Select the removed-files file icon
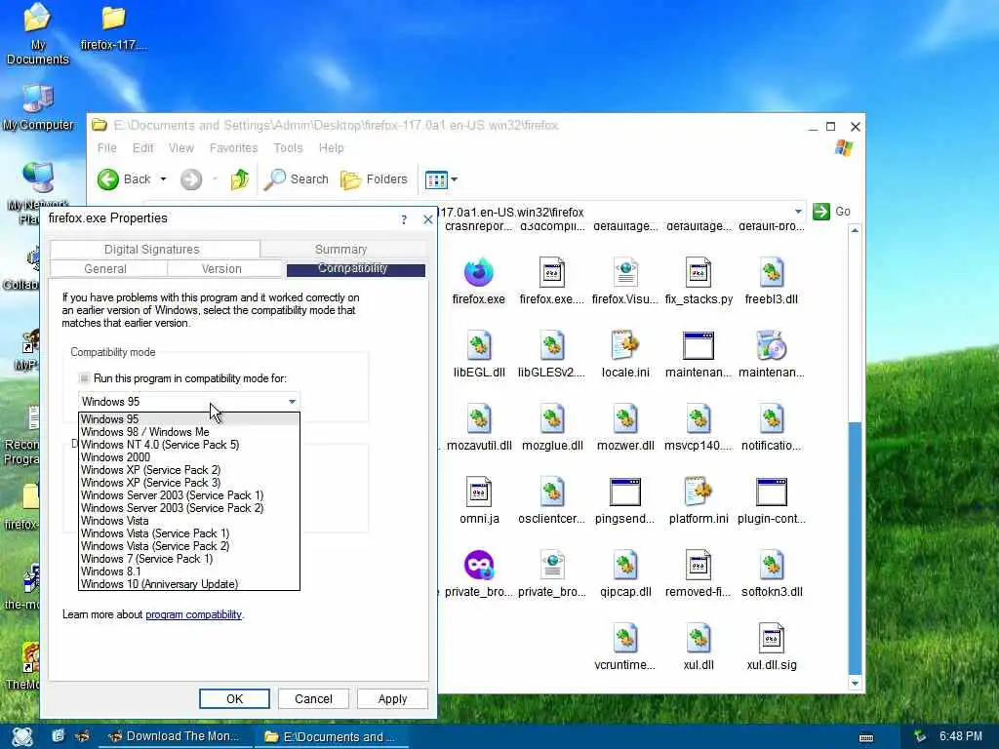The width and height of the screenshot is (999, 749). 699,566
